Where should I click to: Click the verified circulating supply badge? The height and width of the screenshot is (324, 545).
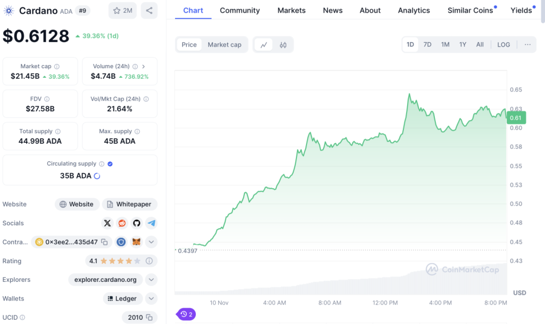click(x=110, y=164)
